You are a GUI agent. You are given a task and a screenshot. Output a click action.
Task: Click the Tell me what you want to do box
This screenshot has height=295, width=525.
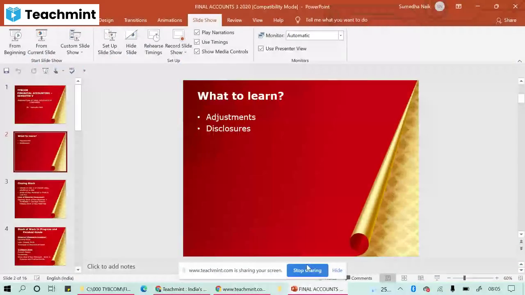tap(331, 20)
